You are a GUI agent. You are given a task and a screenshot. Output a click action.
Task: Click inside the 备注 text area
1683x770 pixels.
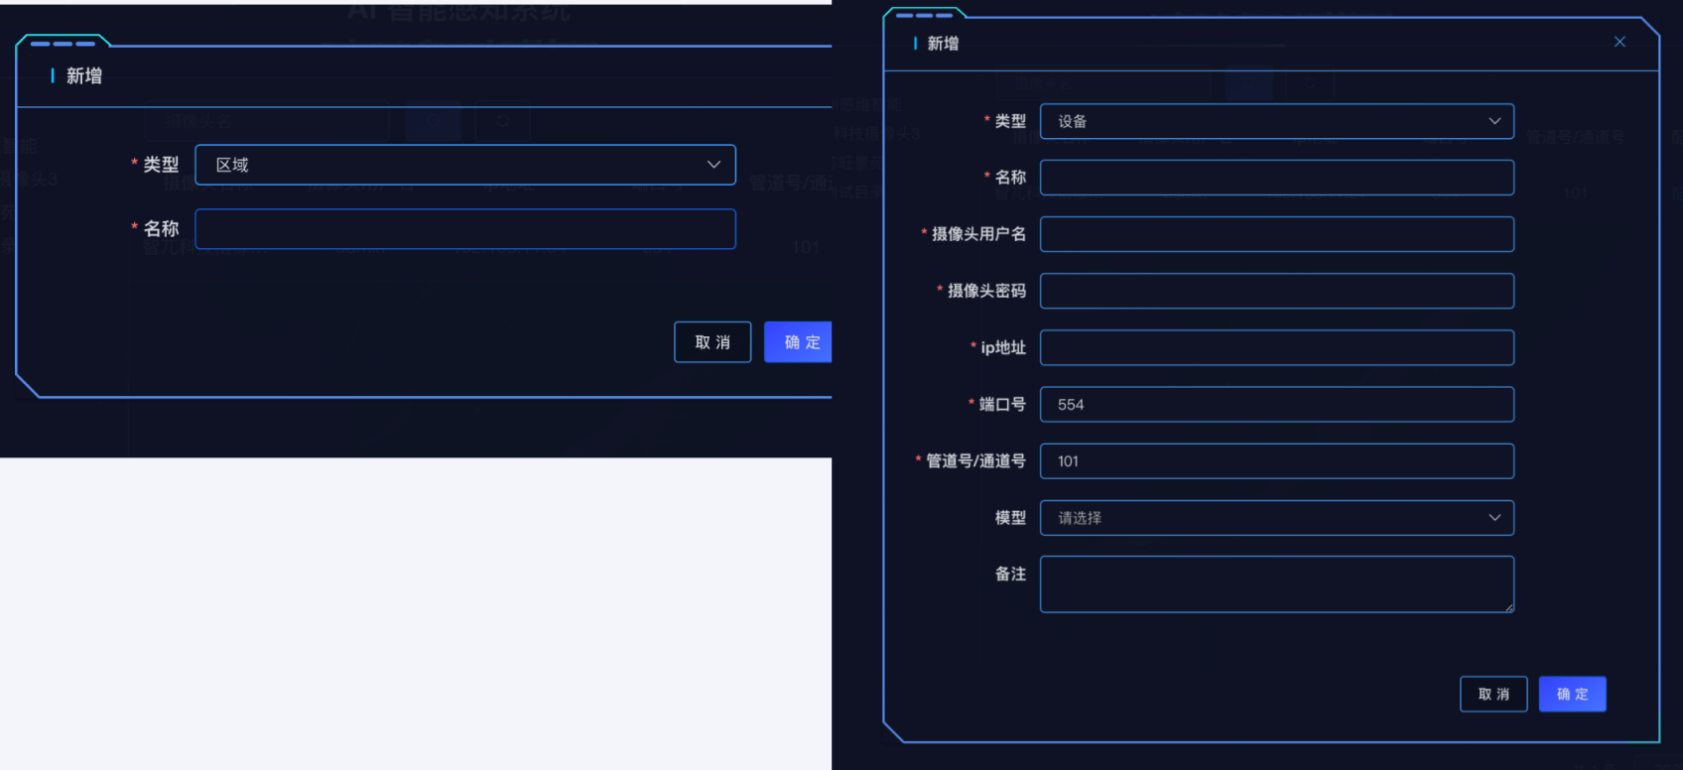pyautogui.click(x=1276, y=583)
